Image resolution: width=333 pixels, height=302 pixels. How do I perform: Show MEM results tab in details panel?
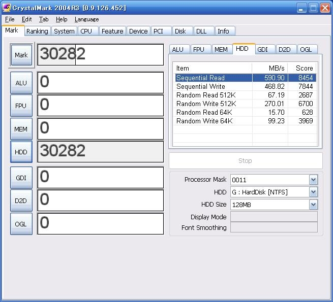click(x=221, y=49)
